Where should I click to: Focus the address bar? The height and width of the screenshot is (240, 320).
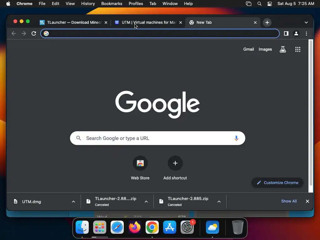pos(160,33)
